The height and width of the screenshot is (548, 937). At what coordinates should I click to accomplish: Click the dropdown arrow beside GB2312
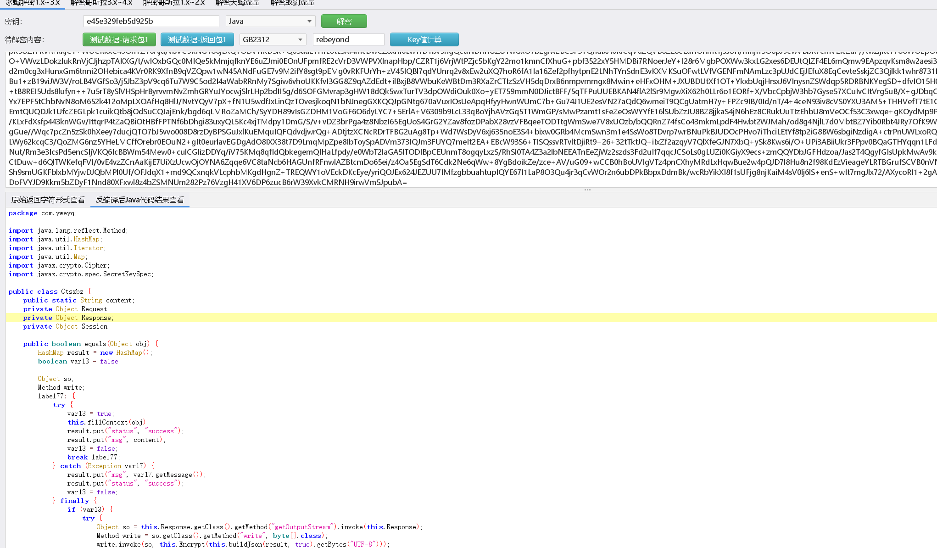tap(301, 39)
